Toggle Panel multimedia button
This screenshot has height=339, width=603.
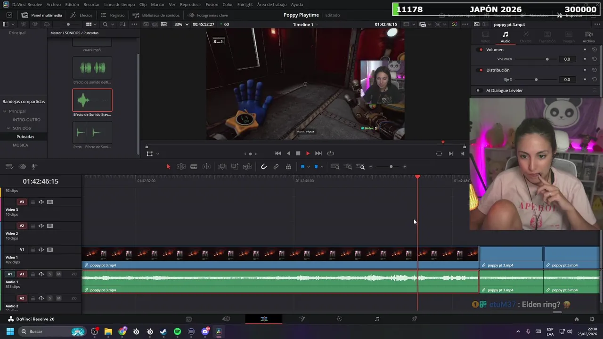pyautogui.click(x=42, y=15)
